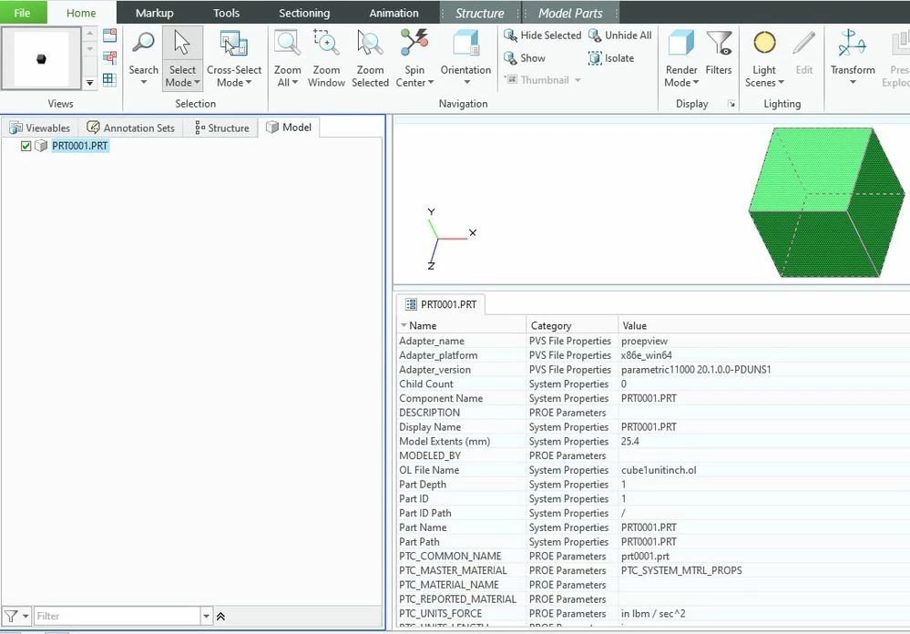
Task: Switch to the Tools tab
Action: click(226, 13)
